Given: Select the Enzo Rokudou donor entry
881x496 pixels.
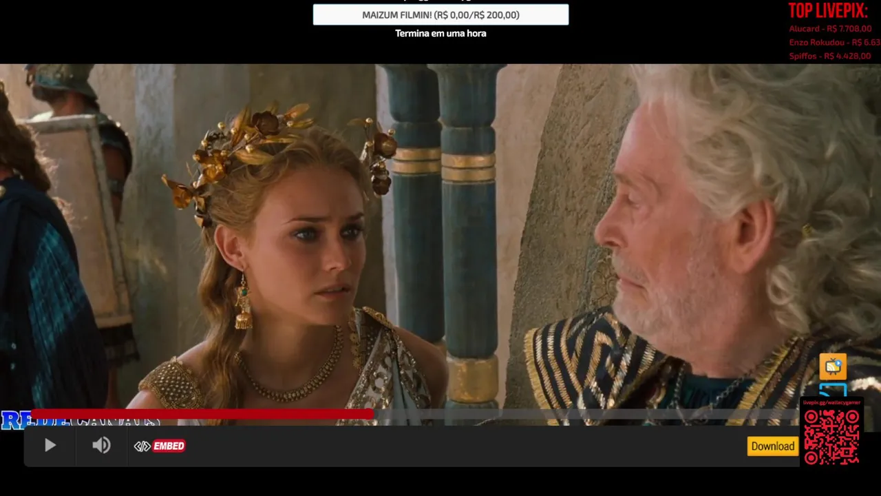Looking at the screenshot, I should click(835, 43).
